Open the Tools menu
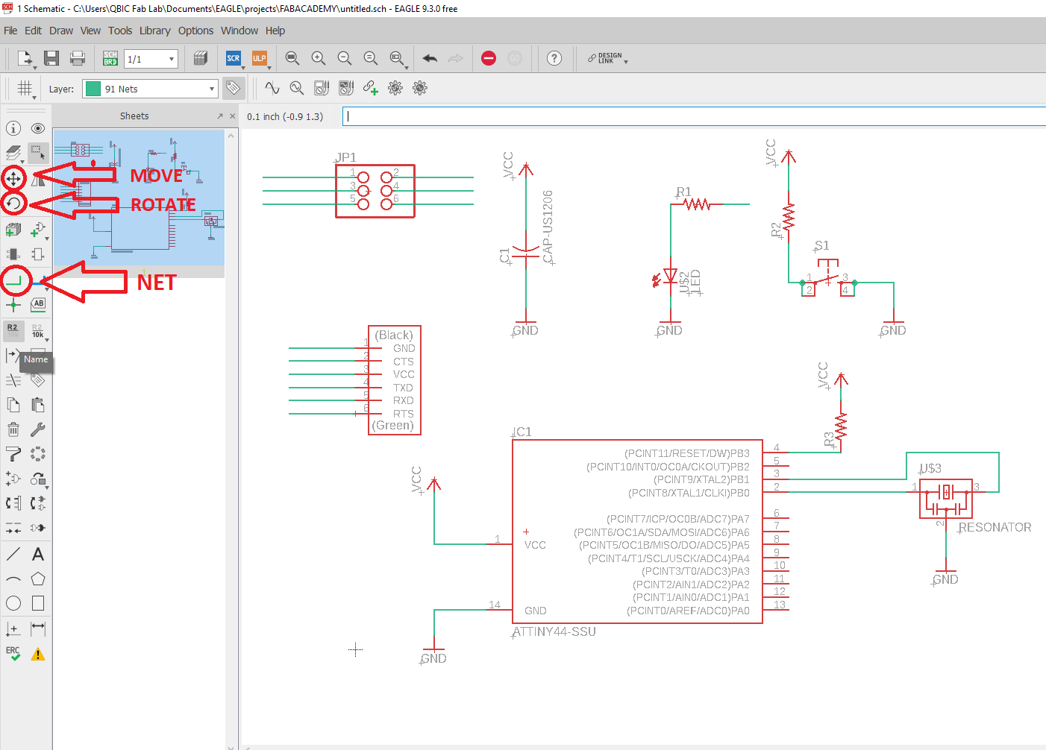Screen dimensions: 1046x750 click(119, 31)
